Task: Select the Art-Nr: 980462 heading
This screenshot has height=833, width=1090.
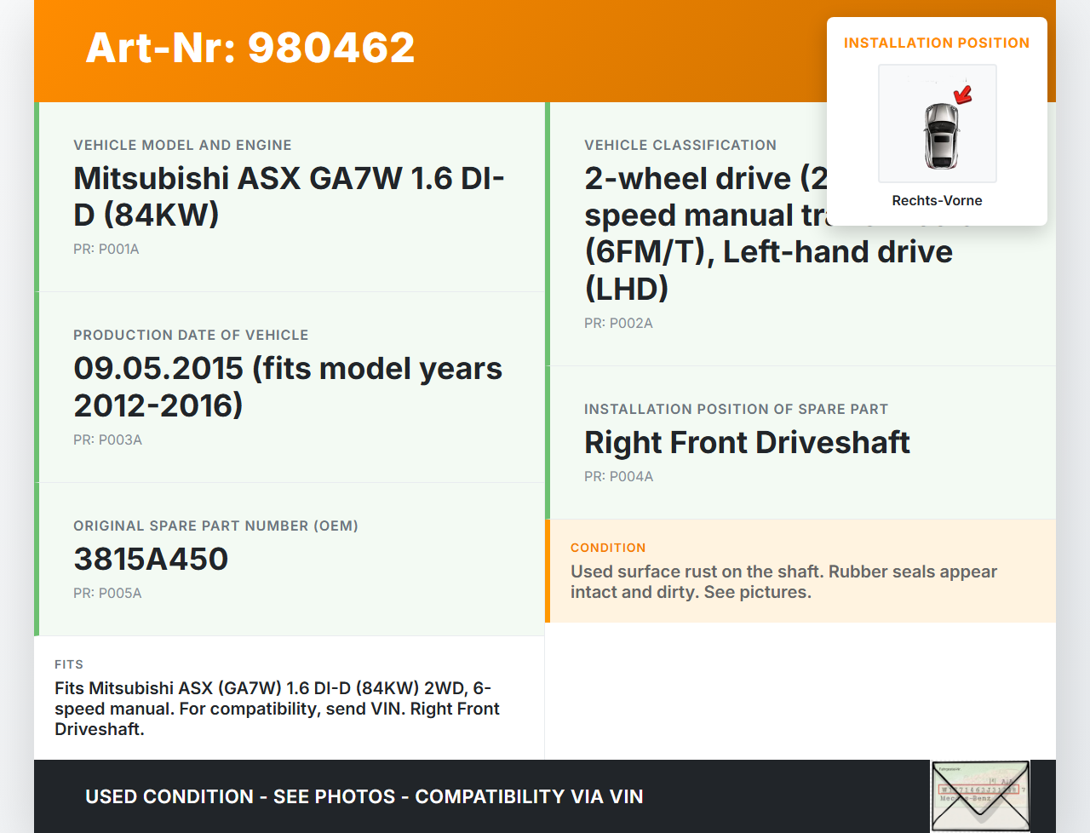Action: point(250,48)
